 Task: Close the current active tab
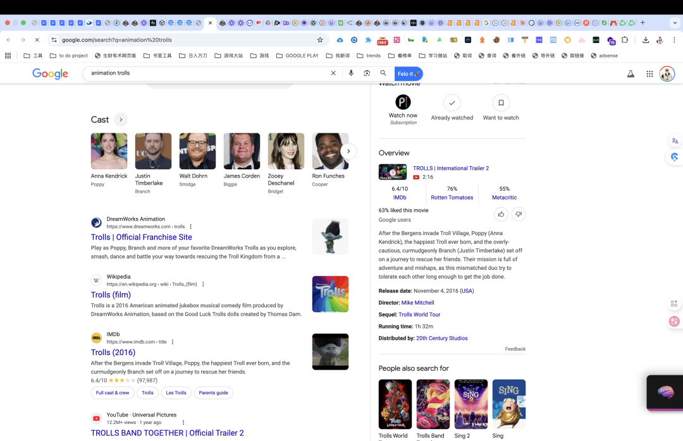(210, 23)
